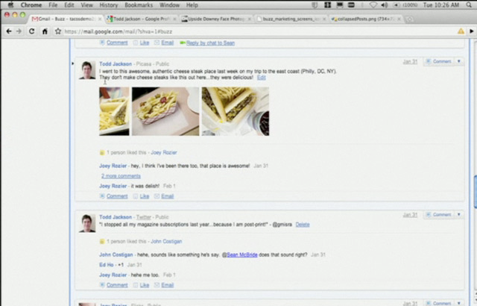The image size is (477, 306).
Task: Close the Gmail - Buzz tab
Action: click(x=99, y=19)
